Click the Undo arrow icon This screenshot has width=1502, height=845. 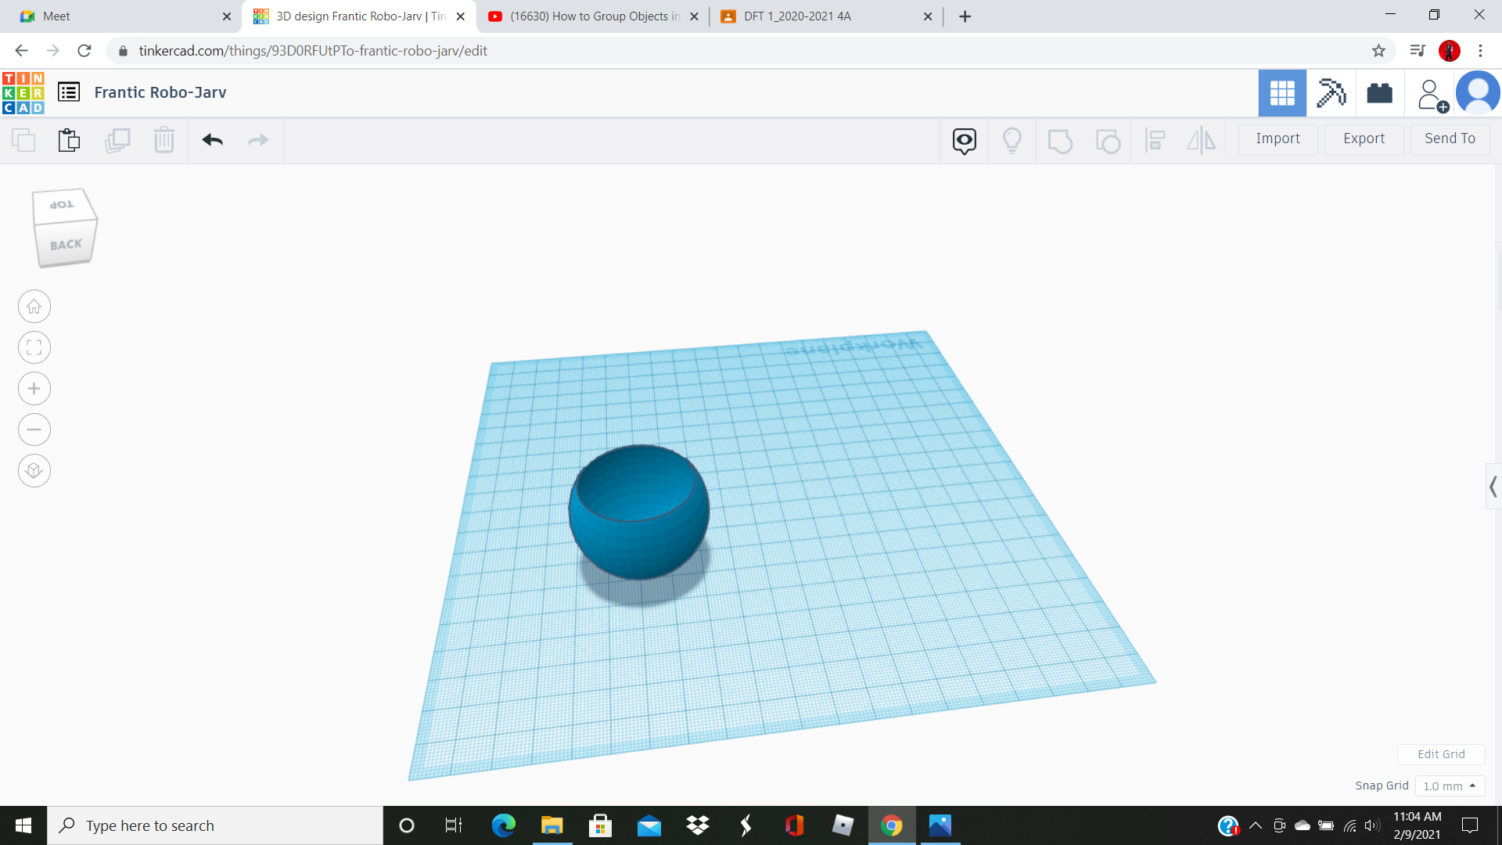pos(212,140)
